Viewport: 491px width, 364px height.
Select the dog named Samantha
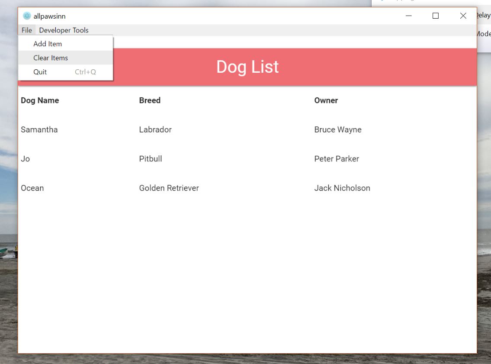pos(39,130)
